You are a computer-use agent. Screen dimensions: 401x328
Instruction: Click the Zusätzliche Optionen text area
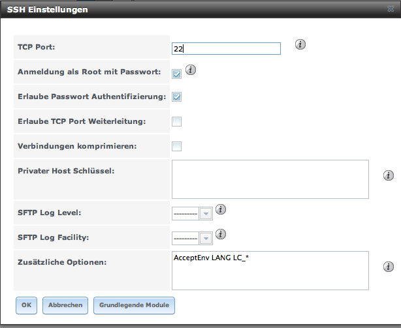pos(270,269)
